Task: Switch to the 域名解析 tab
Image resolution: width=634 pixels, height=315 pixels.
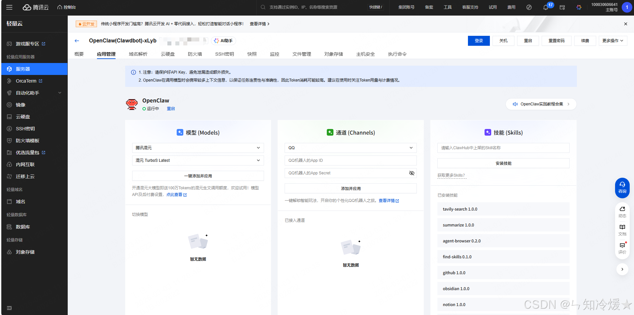Action: pyautogui.click(x=138, y=54)
